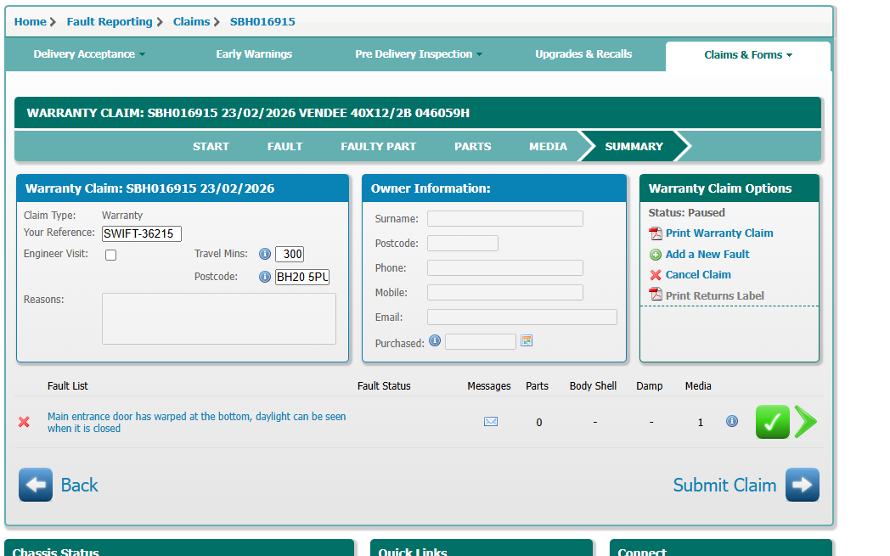Viewport: 890px width, 556px height.
Task: Click the Submit Claim text link
Action: (725, 485)
